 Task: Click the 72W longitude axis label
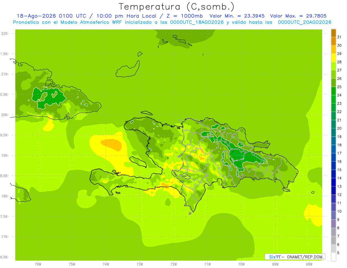point(173,264)
